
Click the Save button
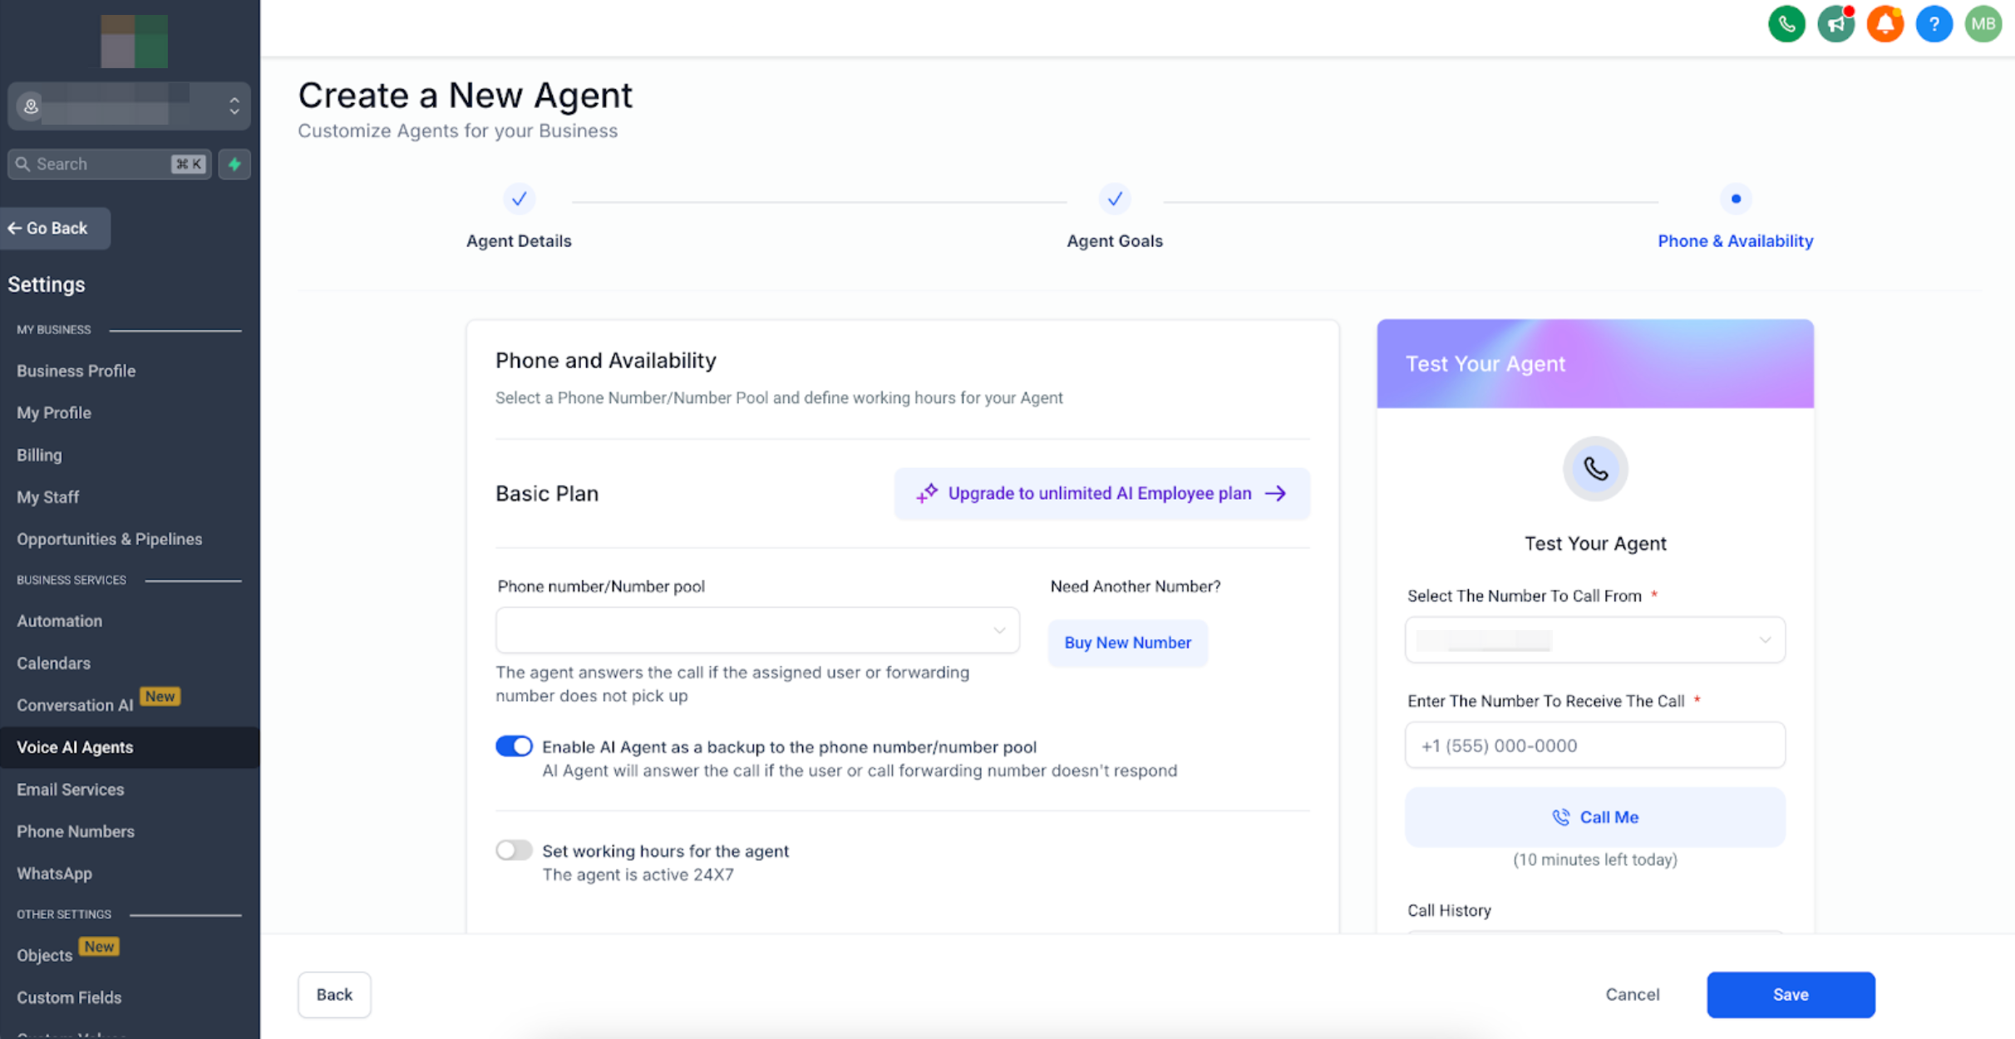tap(1790, 994)
